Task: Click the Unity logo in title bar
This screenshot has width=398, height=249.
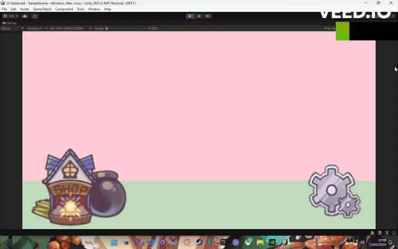Action: pos(2,3)
